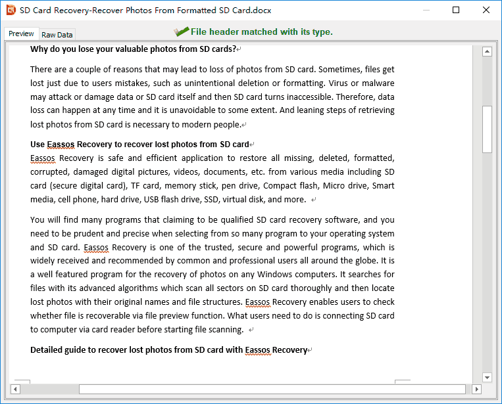Minimize the document preview window
The image size is (502, 404).
point(426,10)
